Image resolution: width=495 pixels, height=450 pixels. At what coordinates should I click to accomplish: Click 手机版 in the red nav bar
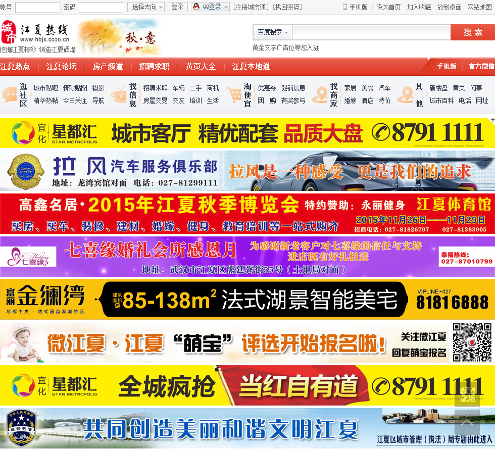tap(447, 66)
